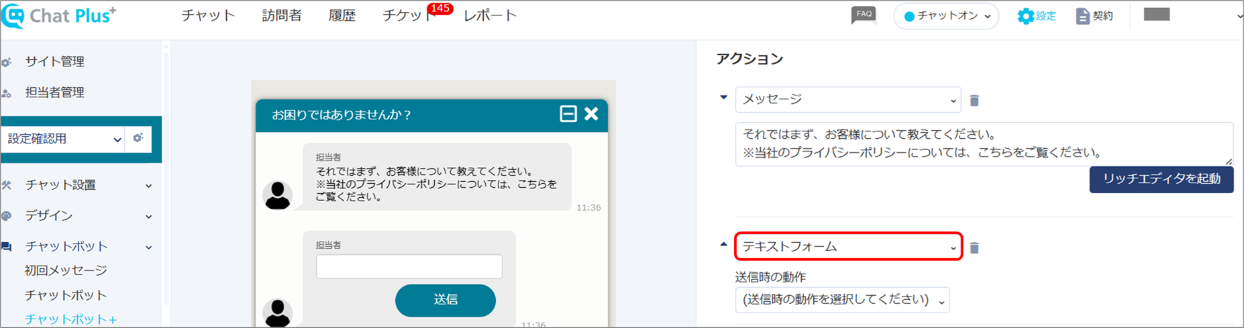Delete the メッセージ action with trash icon

click(x=974, y=100)
